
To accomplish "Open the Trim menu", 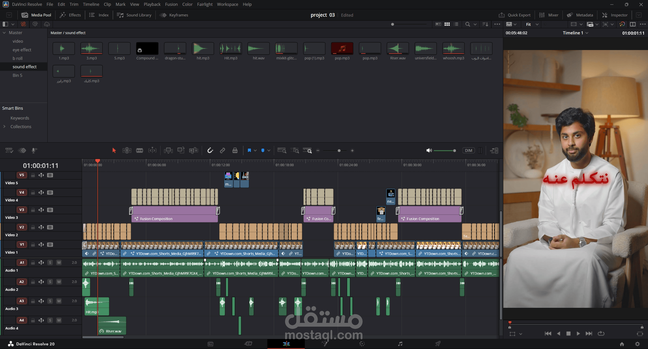I will (x=74, y=4).
